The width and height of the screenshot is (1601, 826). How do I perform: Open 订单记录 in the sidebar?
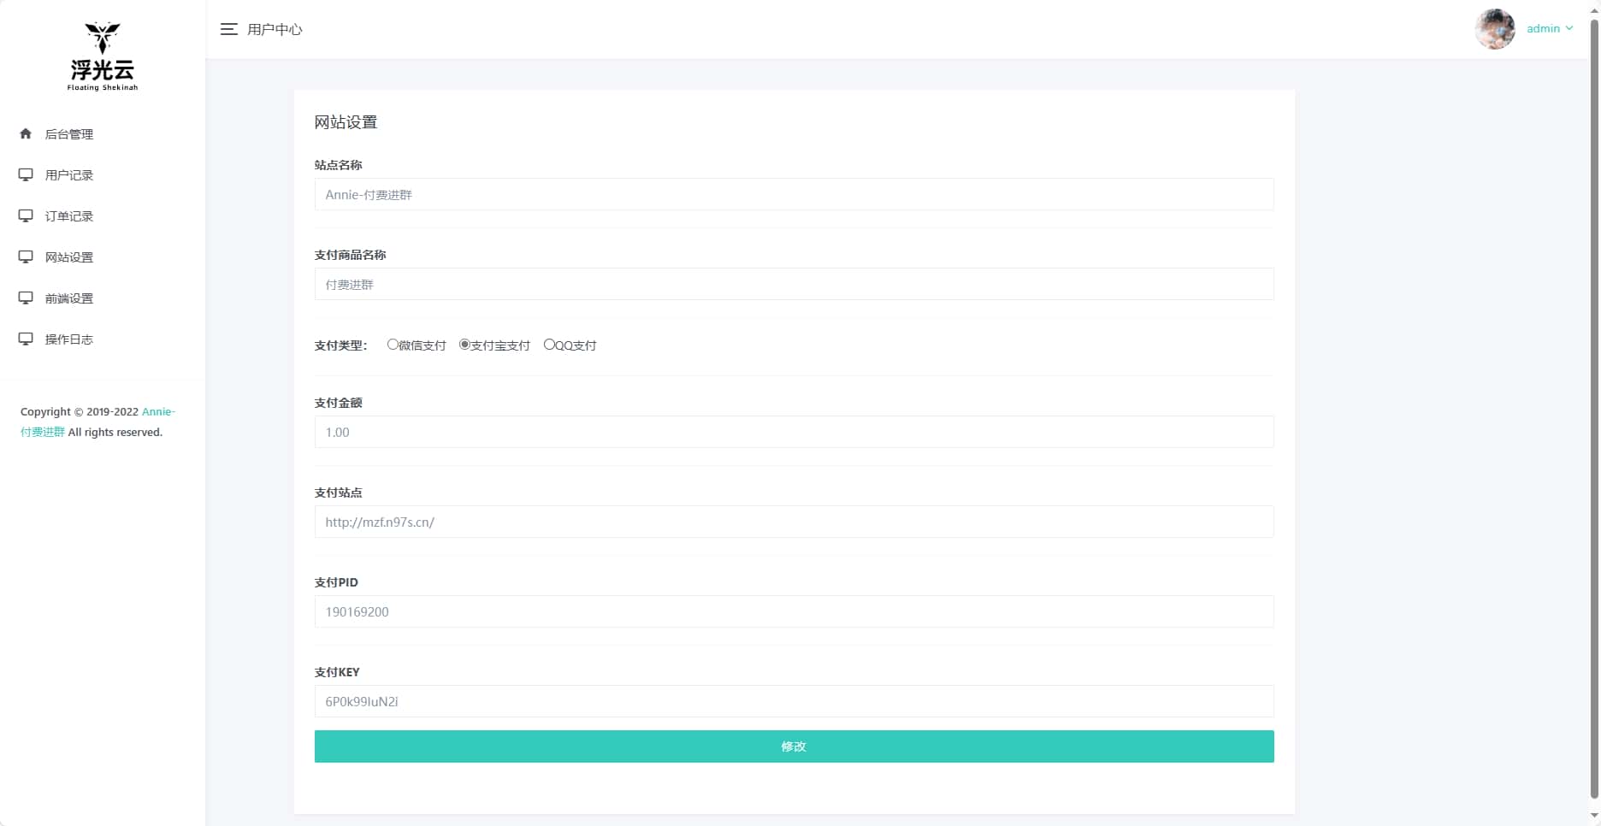[x=69, y=216]
